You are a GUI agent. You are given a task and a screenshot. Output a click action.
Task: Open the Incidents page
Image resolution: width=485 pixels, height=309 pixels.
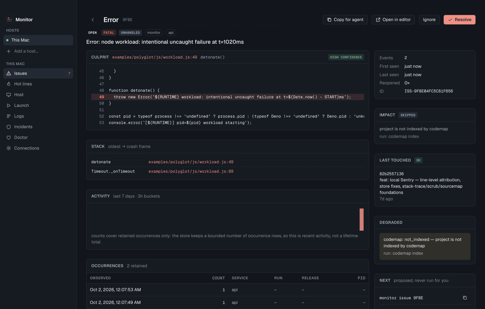(x=38, y=127)
